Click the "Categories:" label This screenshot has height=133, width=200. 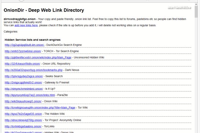pos(11,32)
